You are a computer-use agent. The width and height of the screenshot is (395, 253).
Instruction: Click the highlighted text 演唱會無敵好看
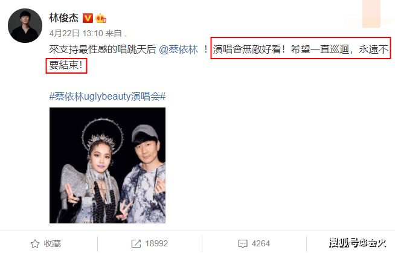tap(247, 50)
